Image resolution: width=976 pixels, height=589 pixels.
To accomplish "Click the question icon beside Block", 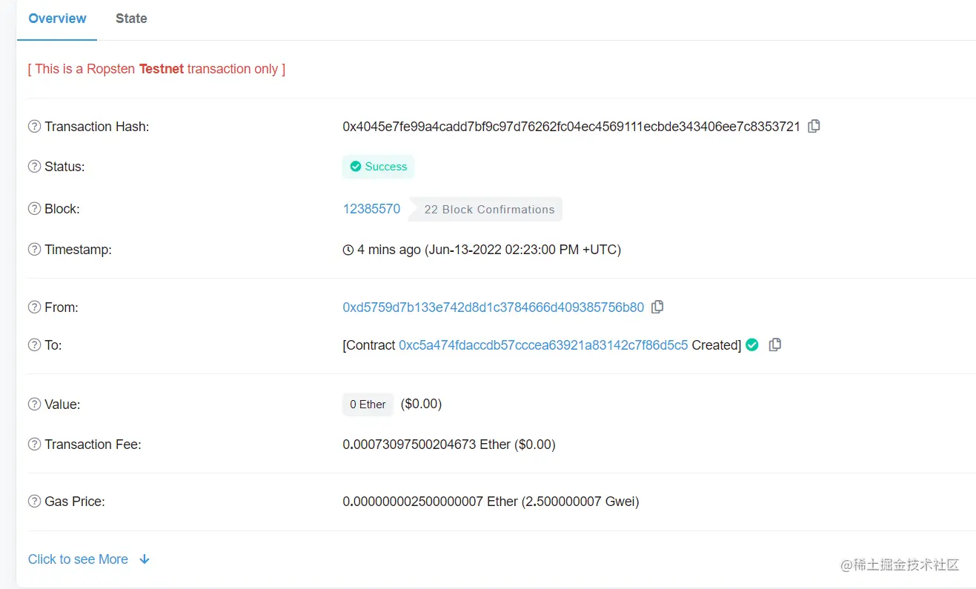I will tap(34, 209).
